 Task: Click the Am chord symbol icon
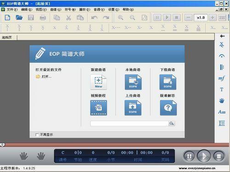pos(222,112)
